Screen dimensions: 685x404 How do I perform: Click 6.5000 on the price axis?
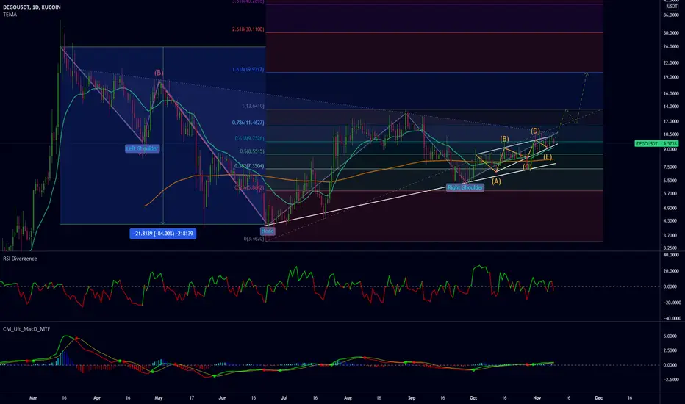671,181
